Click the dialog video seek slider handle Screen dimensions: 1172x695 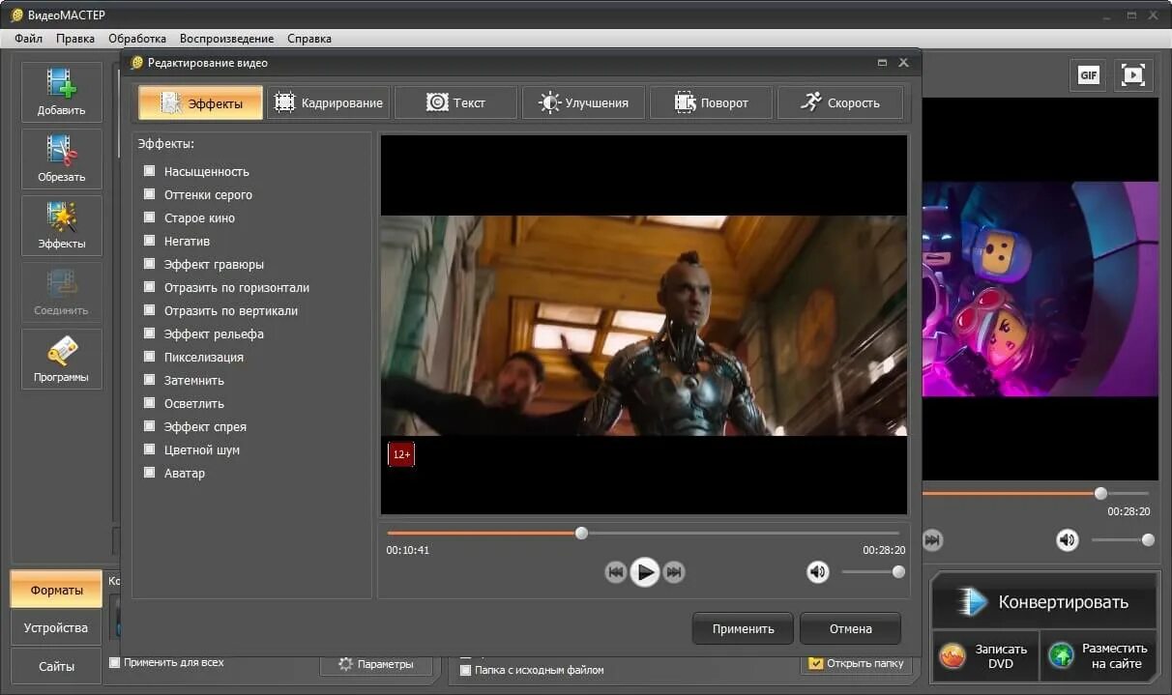581,533
